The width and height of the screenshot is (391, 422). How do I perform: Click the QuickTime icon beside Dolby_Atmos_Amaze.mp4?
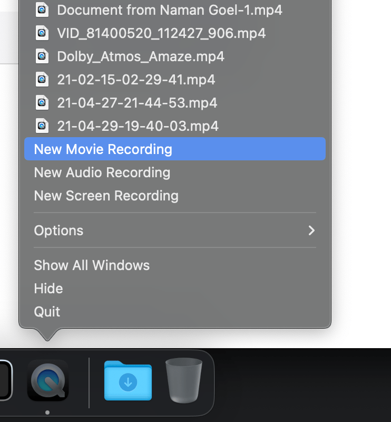coord(42,56)
